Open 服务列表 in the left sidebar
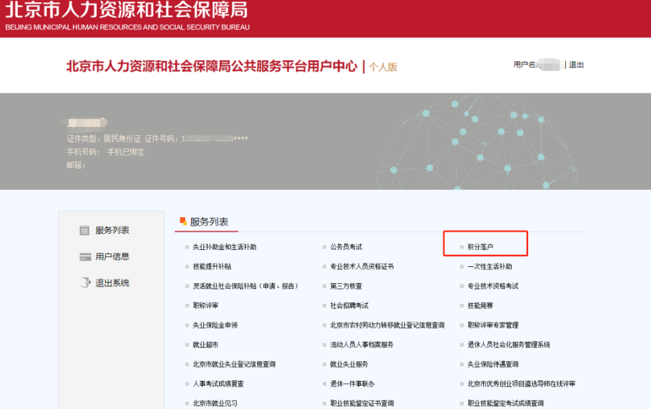651x409 pixels. (112, 230)
